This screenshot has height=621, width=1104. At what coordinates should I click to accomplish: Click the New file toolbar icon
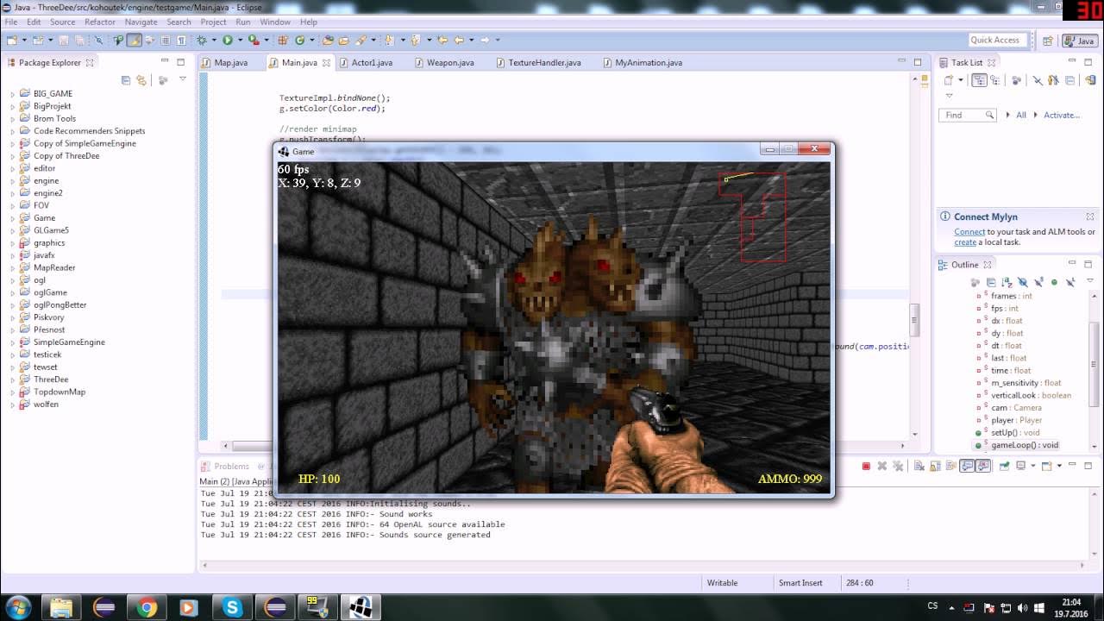click(12, 40)
